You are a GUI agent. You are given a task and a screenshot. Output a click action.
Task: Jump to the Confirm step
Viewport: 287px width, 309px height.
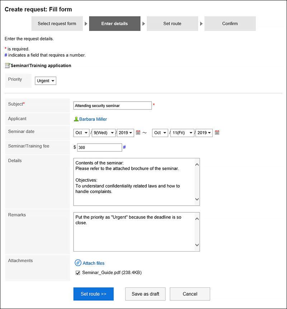click(230, 24)
